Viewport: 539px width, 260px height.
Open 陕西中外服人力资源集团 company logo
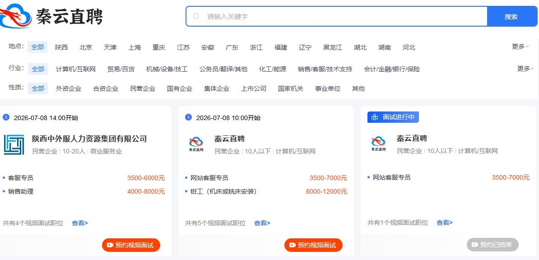tap(14, 144)
